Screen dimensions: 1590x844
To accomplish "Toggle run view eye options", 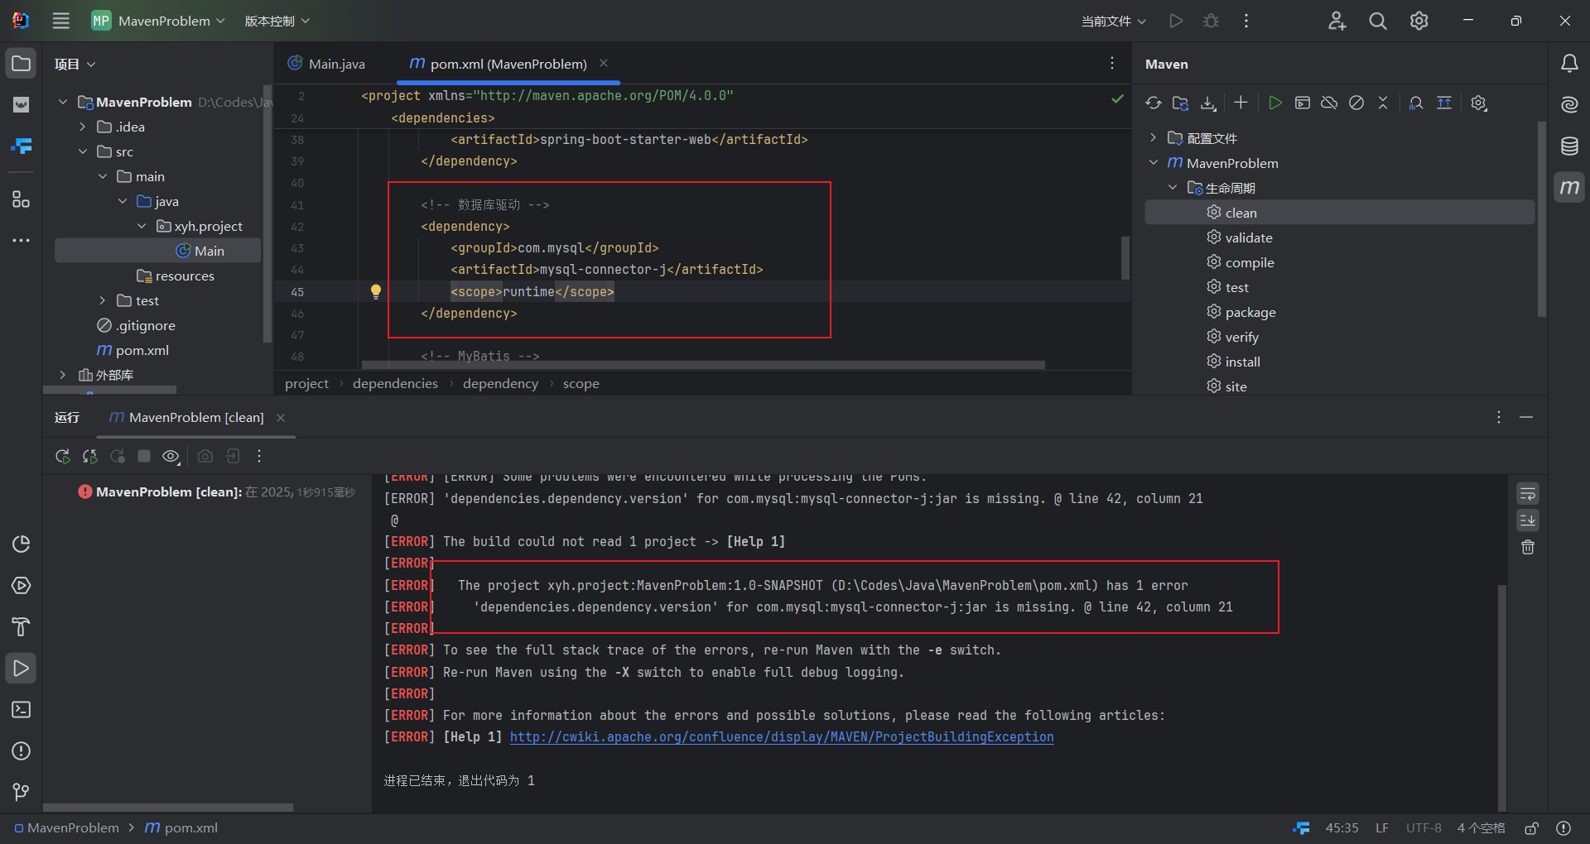I will tap(171, 456).
